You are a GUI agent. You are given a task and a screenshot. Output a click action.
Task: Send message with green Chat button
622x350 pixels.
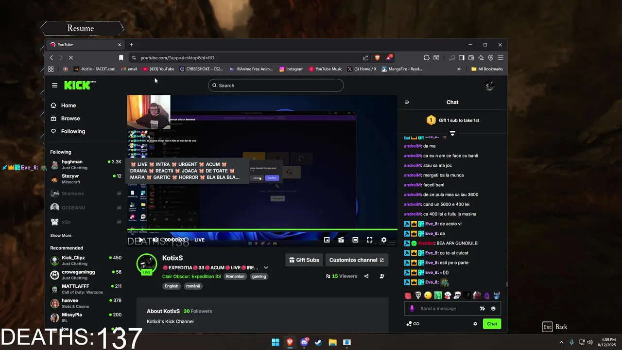[492, 324]
